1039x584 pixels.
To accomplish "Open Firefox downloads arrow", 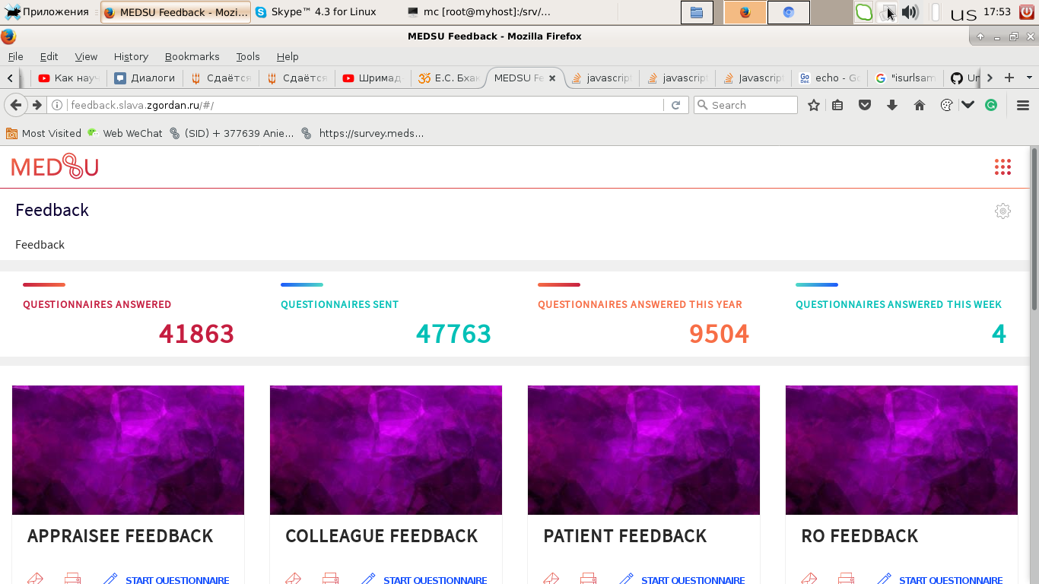I will tap(892, 105).
